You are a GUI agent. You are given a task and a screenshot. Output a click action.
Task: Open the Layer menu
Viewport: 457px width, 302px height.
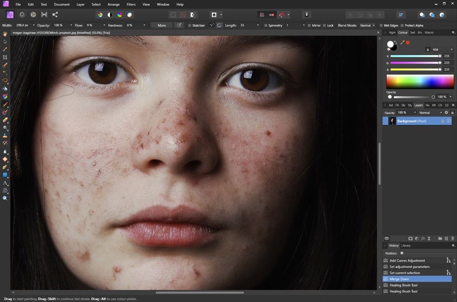(80, 5)
